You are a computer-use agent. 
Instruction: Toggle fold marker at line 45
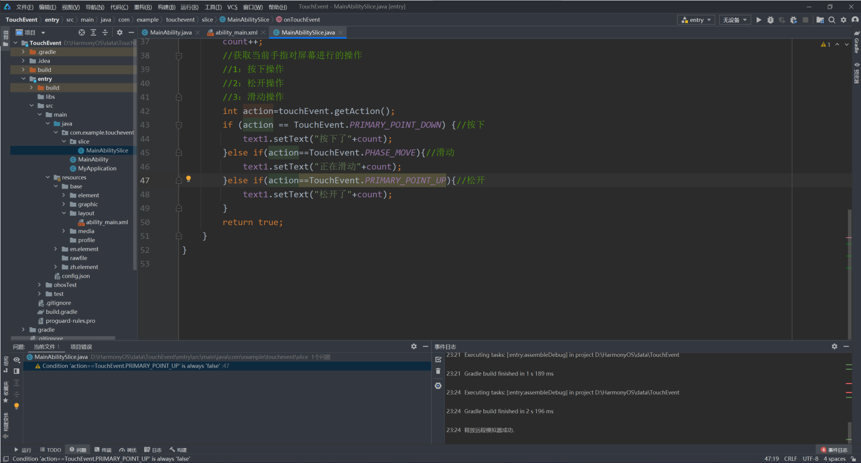tap(178, 153)
